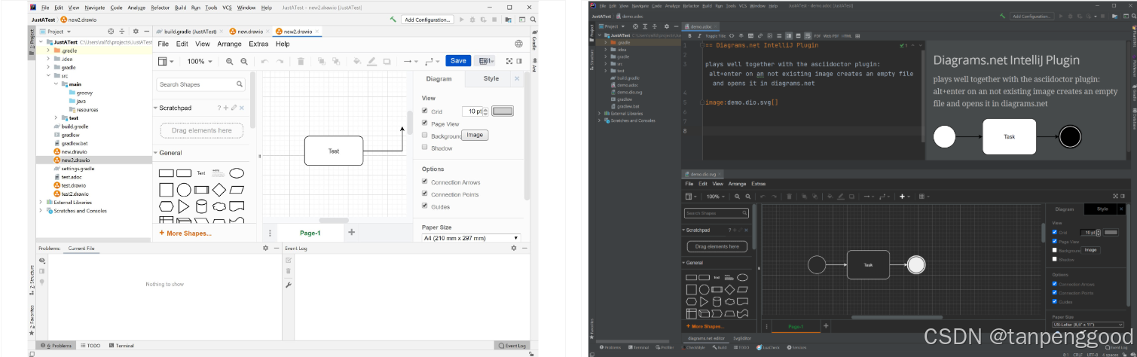This screenshot has width=1137, height=357.
Task: Open Arrange menu in light draw.io editor
Action: (229, 44)
